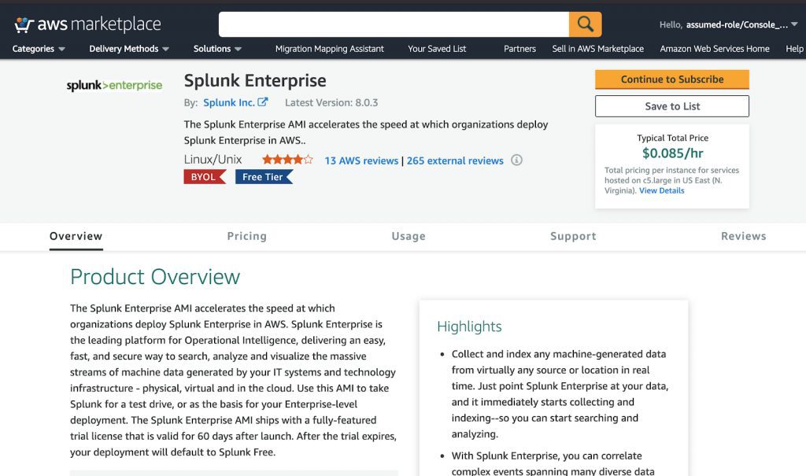
Task: Click the red BYOL badge
Action: [x=205, y=177]
